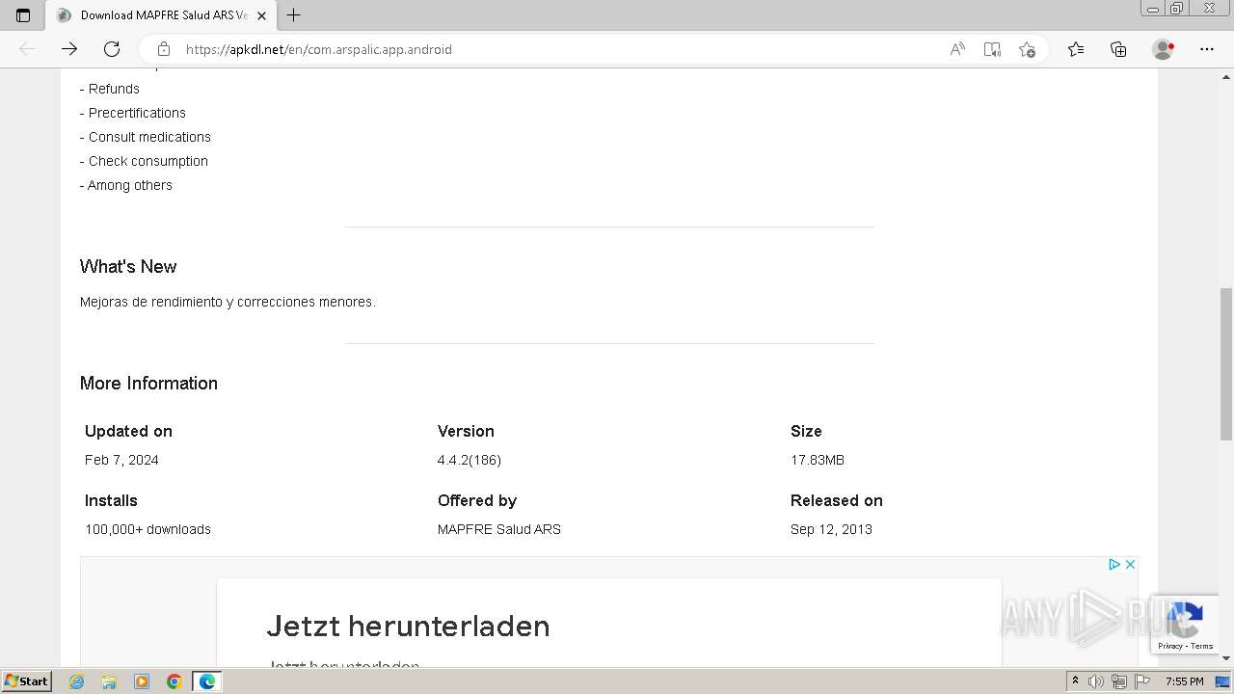Open a new browser tab
The width and height of the screenshot is (1234, 694).
point(294,15)
